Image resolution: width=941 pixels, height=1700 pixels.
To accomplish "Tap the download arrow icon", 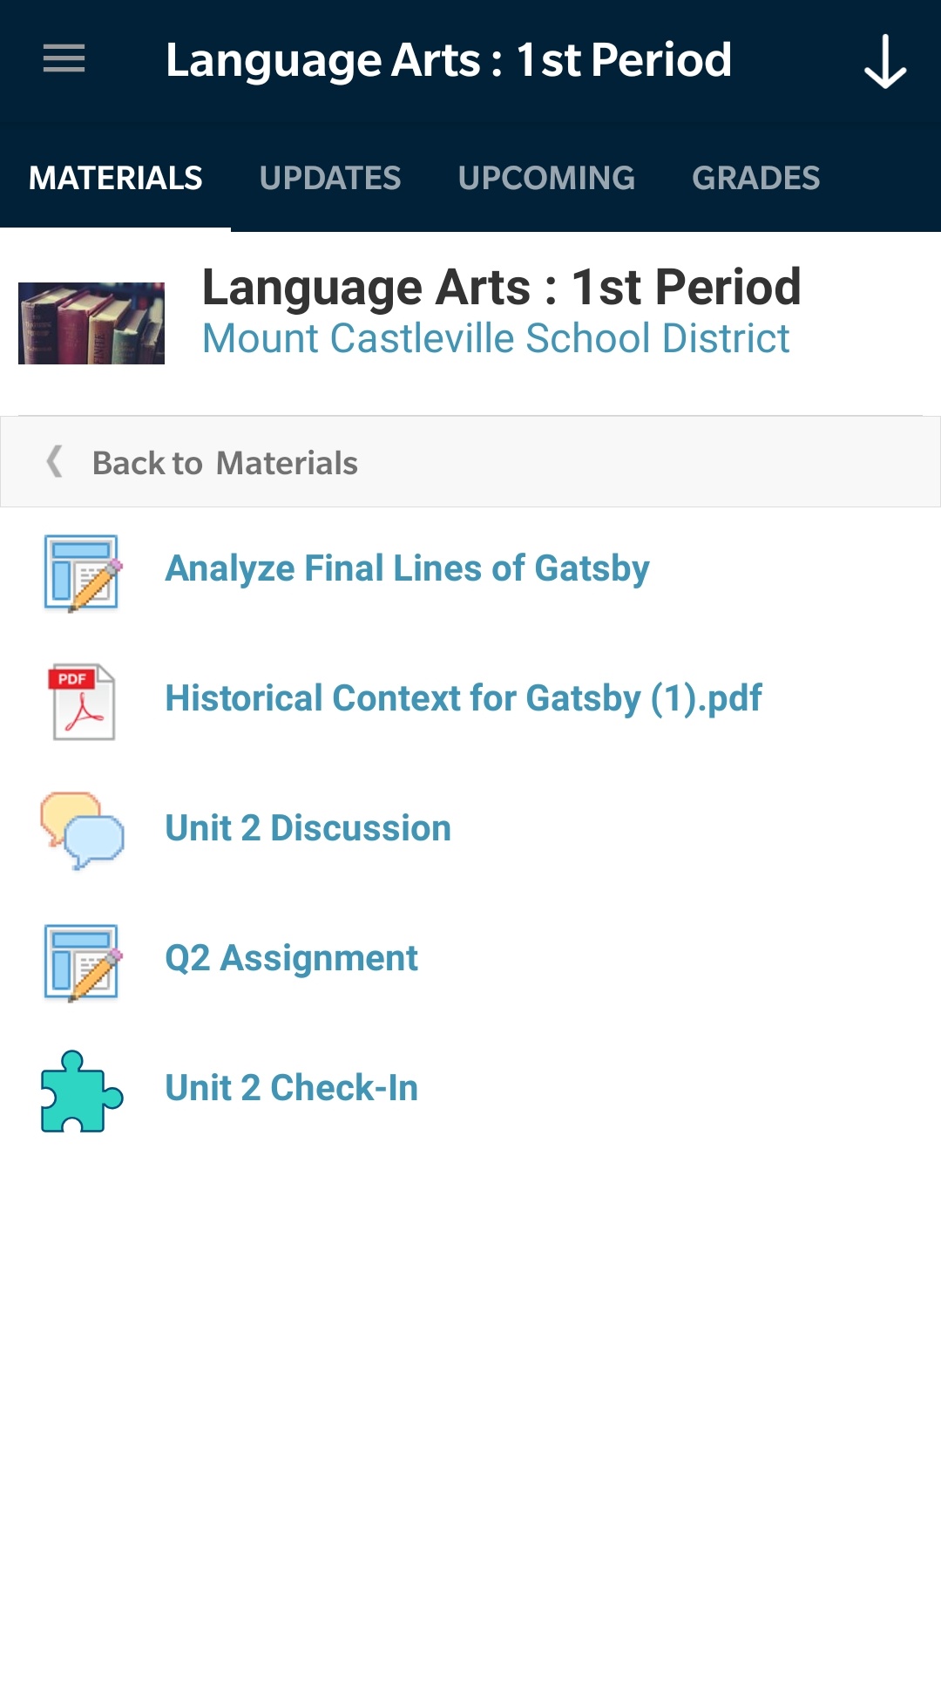I will [x=884, y=61].
